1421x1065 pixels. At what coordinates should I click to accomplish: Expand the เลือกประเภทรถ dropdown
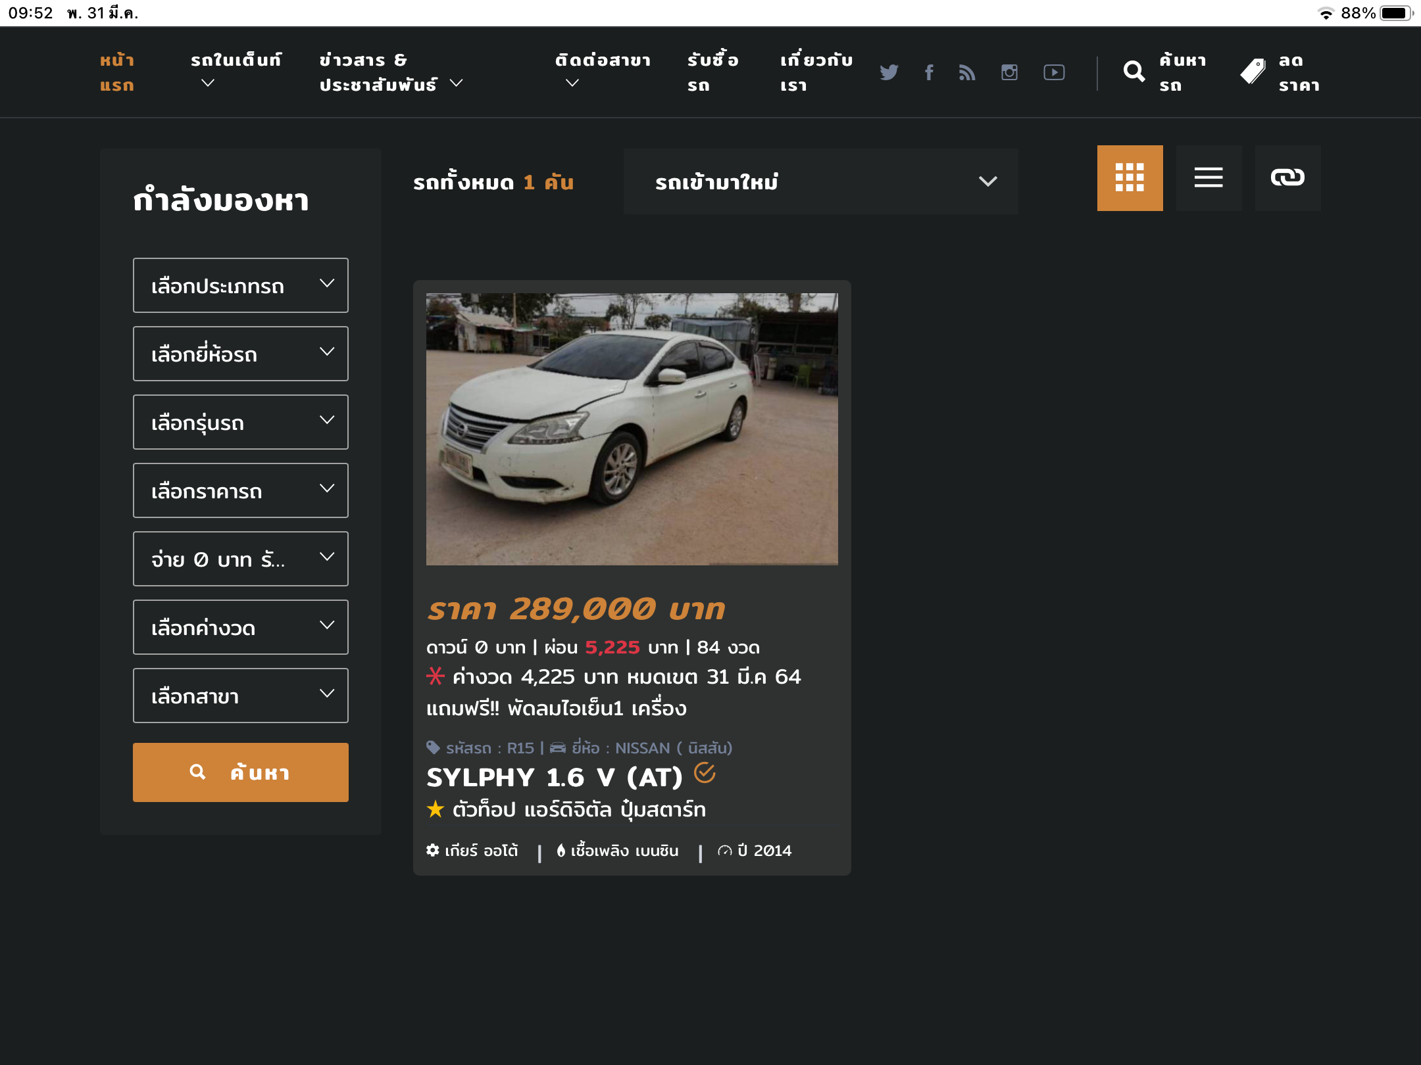pyautogui.click(x=240, y=285)
